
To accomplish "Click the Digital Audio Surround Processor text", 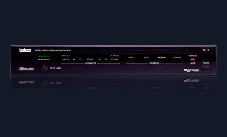I will click(x=53, y=50).
